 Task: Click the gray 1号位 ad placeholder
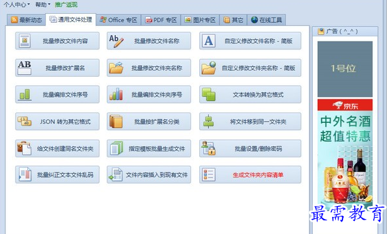(x=345, y=69)
